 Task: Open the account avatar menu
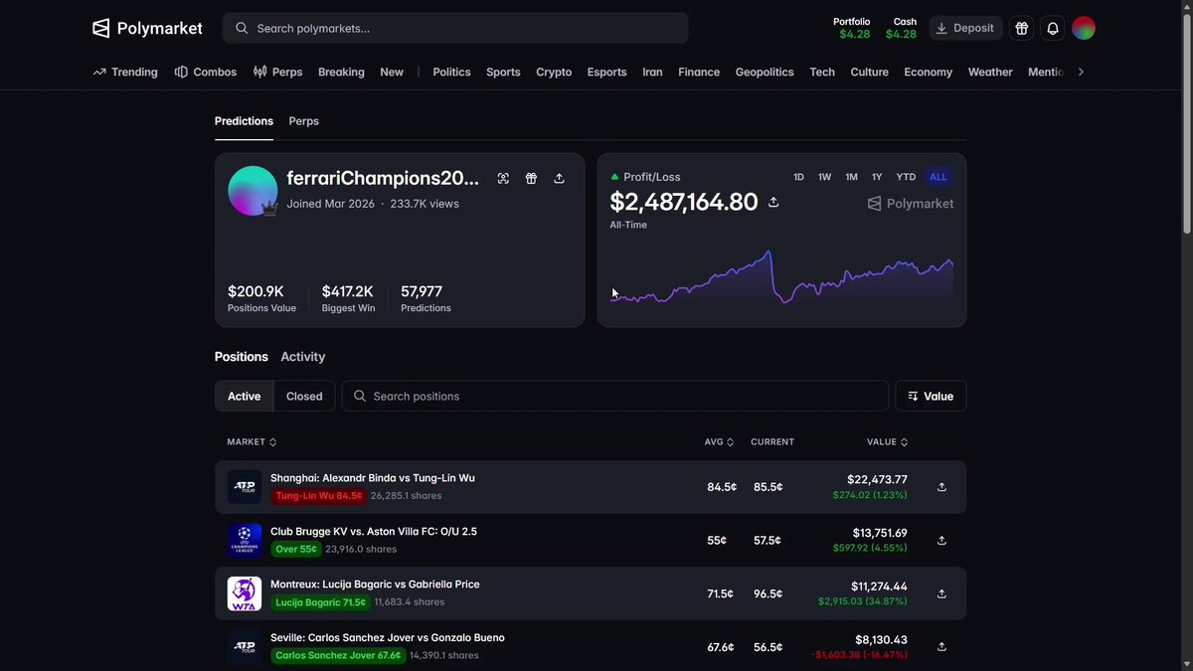pos(1084,28)
